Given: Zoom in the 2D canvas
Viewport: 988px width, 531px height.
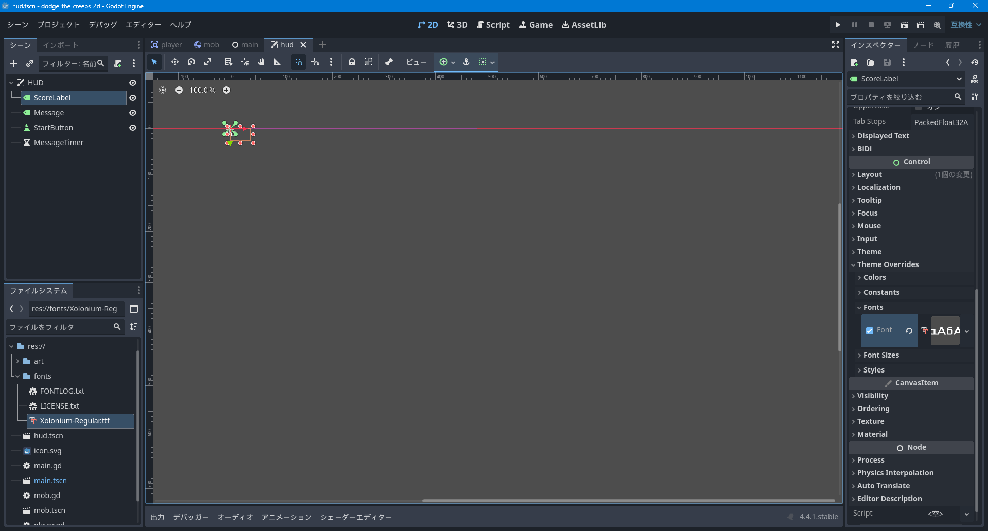Looking at the screenshot, I should tap(226, 90).
